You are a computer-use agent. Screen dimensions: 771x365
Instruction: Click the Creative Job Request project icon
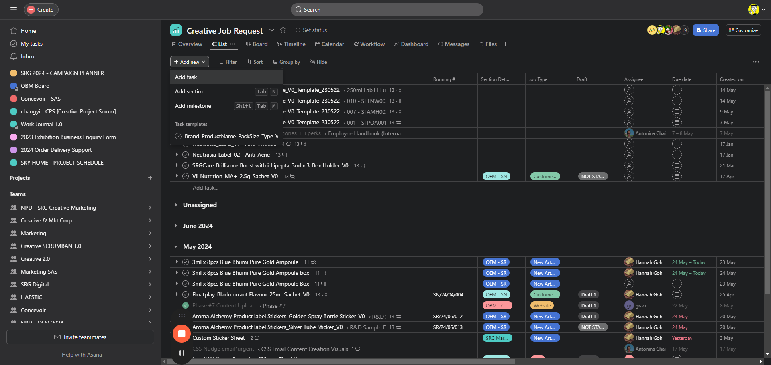(176, 30)
